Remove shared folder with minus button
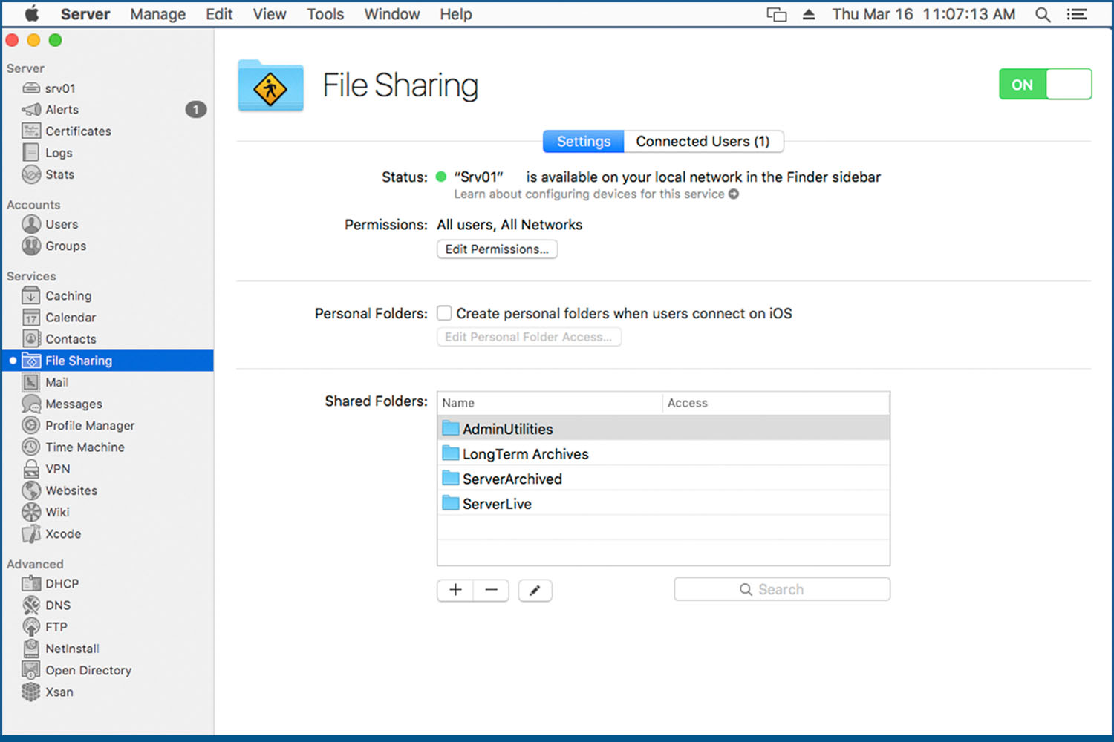1114x742 pixels. (x=491, y=590)
